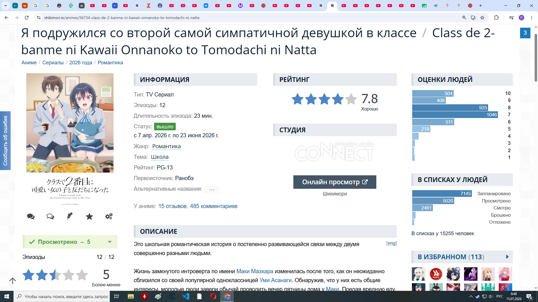Open the Романтика genre link in Информация
The image size is (538, 302).
click(166, 146)
